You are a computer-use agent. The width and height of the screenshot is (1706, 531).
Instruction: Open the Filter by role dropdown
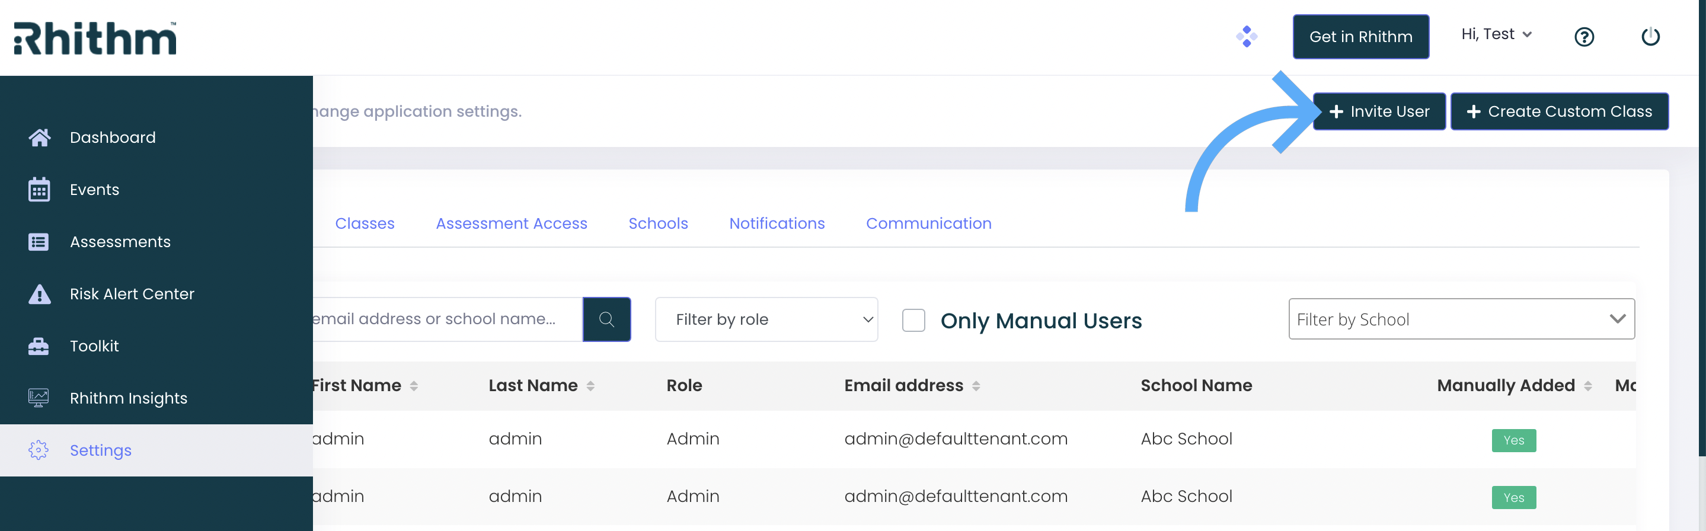point(766,320)
